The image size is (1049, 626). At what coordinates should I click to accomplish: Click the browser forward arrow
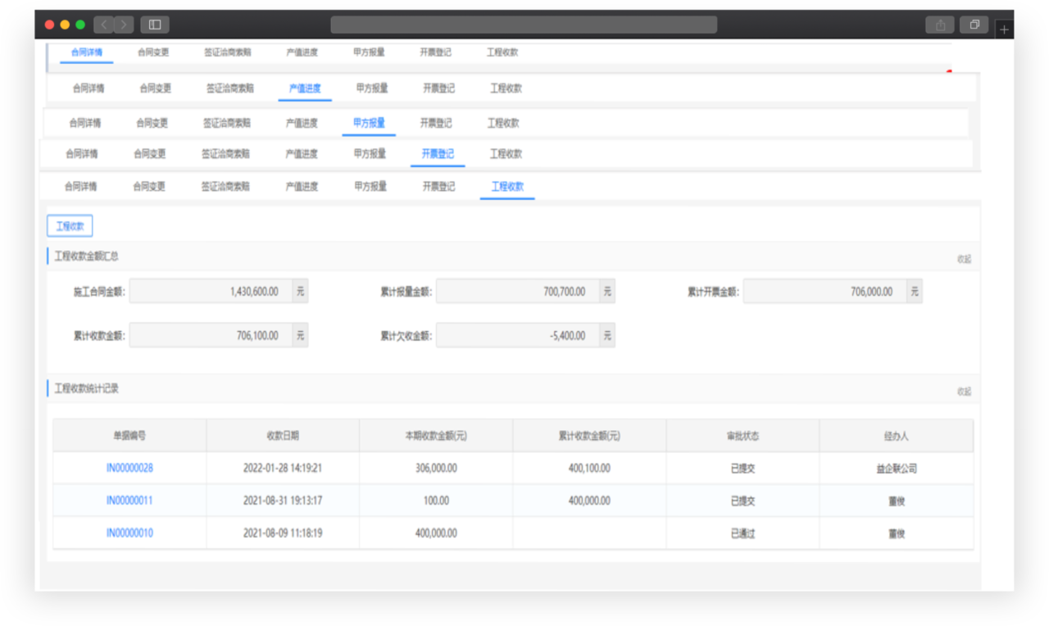click(x=124, y=25)
